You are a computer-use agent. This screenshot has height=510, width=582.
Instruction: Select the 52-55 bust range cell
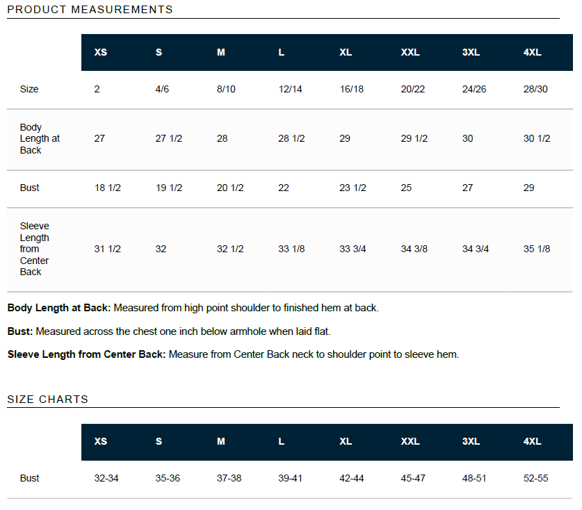535,478
